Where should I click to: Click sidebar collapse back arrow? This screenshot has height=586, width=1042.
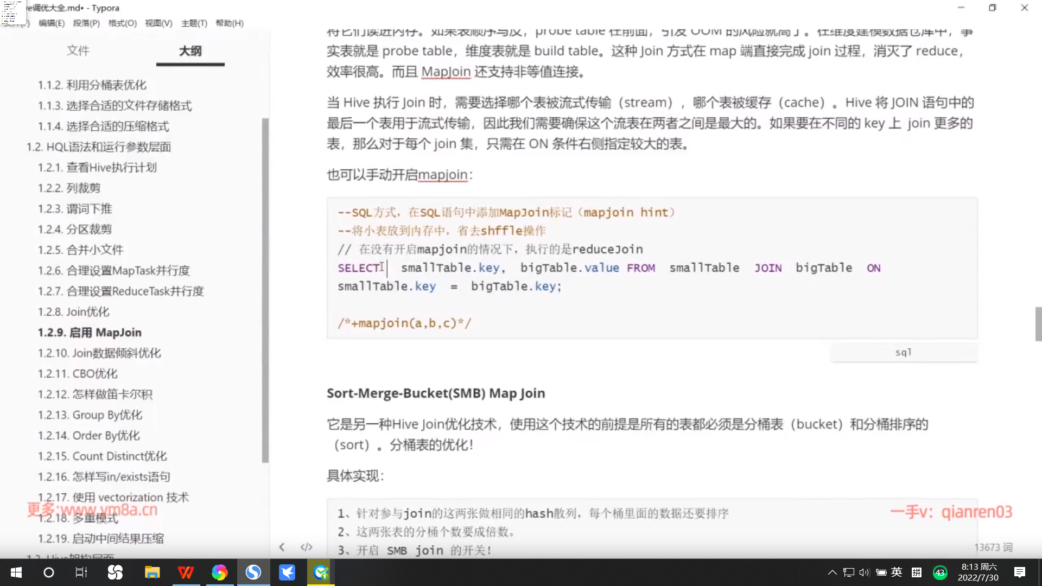pyautogui.click(x=282, y=547)
